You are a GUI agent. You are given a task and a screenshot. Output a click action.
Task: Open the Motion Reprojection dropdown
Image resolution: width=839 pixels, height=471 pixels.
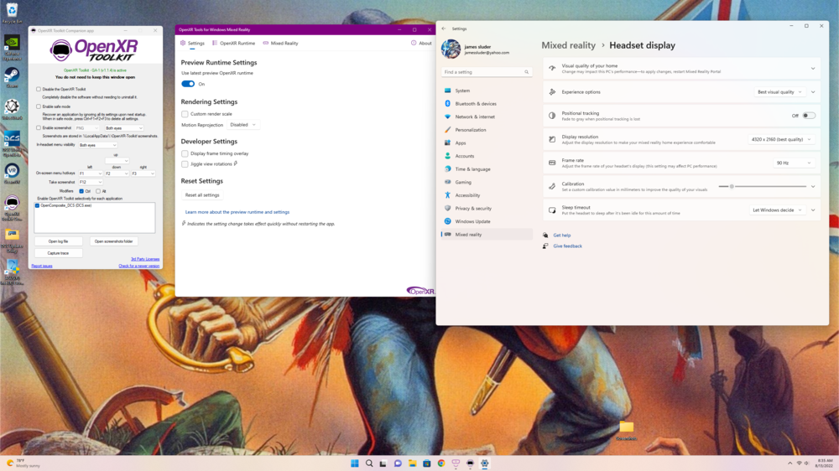point(242,125)
